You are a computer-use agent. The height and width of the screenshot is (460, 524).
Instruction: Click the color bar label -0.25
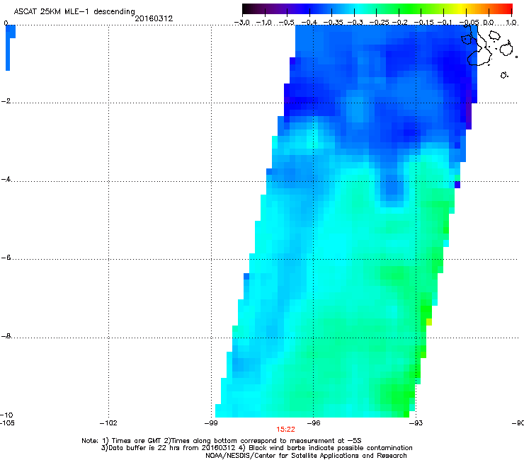380,23
